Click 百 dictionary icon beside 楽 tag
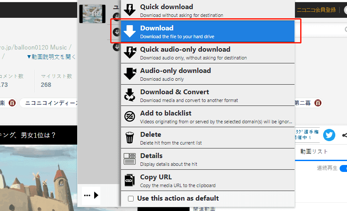This screenshot has width=347, height=211. pyautogui.click(x=12, y=103)
